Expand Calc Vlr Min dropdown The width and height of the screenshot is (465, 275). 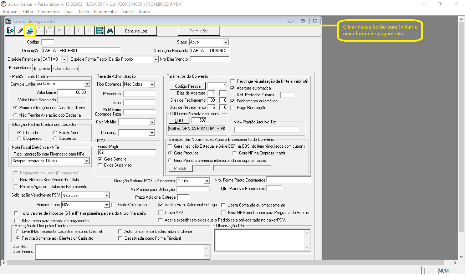coord(152,122)
